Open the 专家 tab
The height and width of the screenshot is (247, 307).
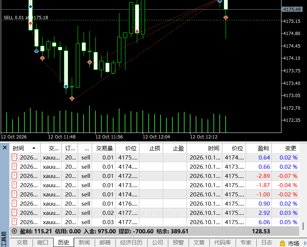pos(246,243)
